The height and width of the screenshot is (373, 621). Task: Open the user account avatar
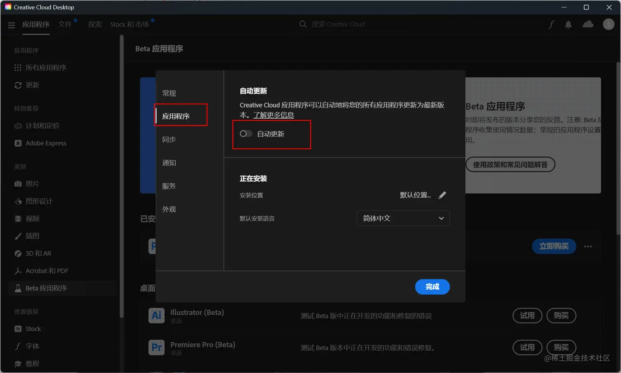click(x=608, y=24)
